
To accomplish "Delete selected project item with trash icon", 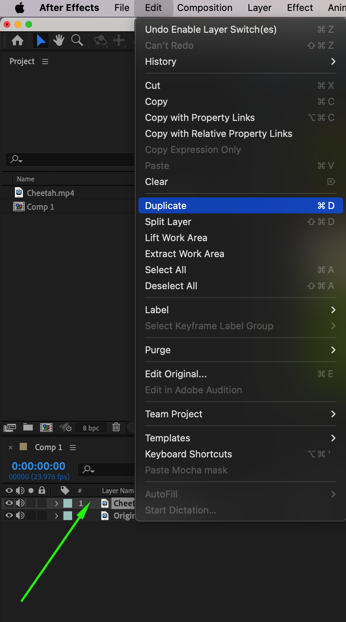I will point(116,427).
